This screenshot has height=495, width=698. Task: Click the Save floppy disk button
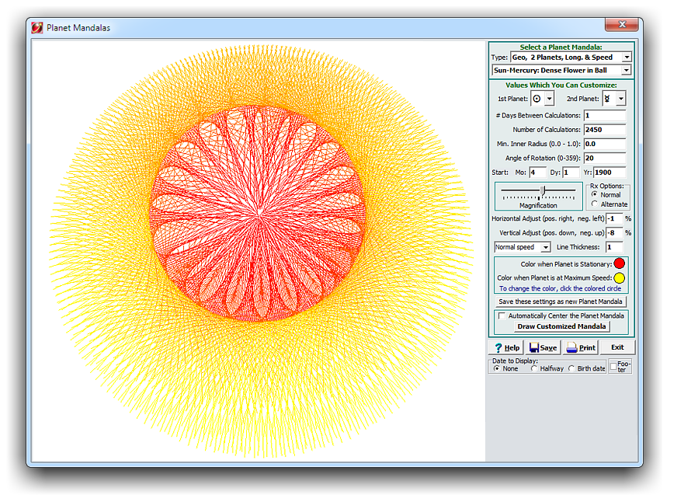[x=542, y=347]
